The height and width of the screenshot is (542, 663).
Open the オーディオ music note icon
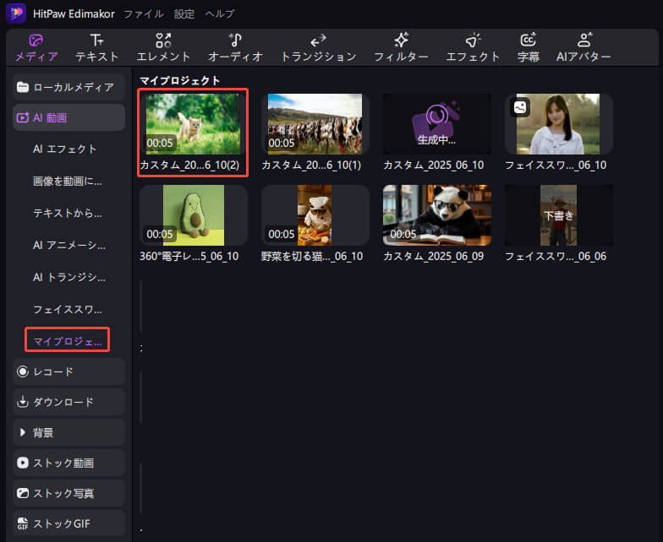(x=235, y=41)
